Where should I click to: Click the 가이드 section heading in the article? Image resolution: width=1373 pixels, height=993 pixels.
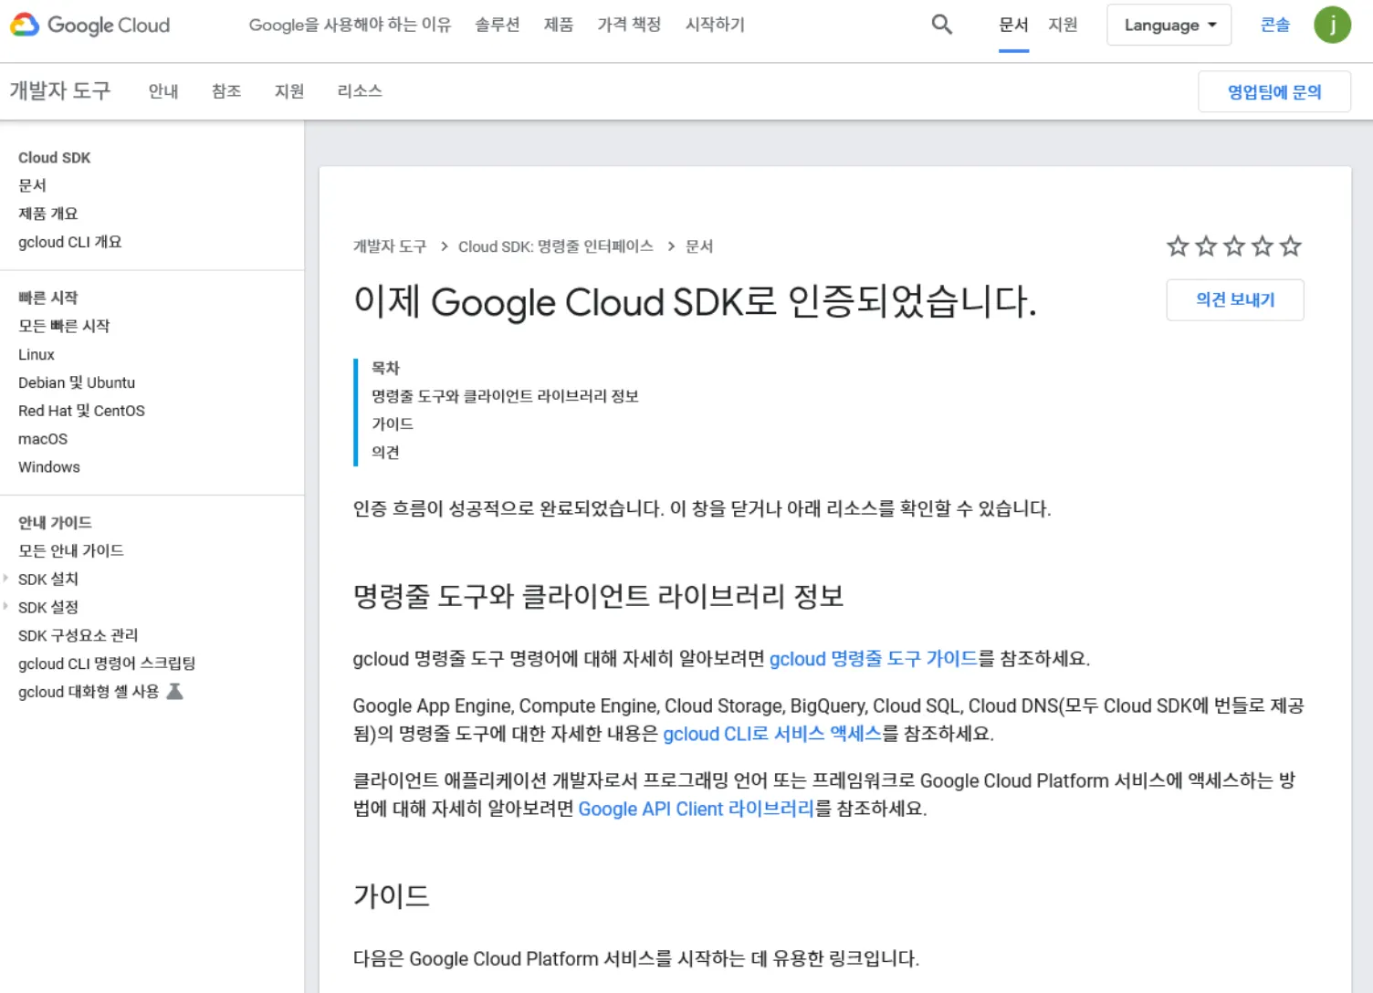[392, 895]
